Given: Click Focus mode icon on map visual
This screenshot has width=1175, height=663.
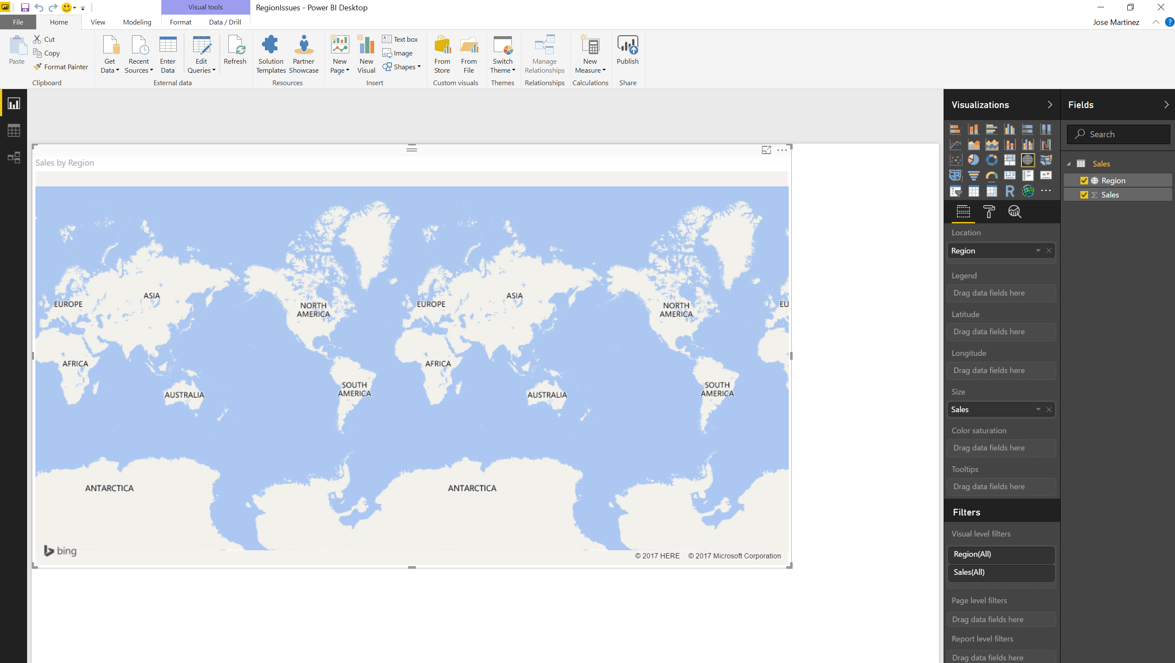Looking at the screenshot, I should pyautogui.click(x=766, y=150).
